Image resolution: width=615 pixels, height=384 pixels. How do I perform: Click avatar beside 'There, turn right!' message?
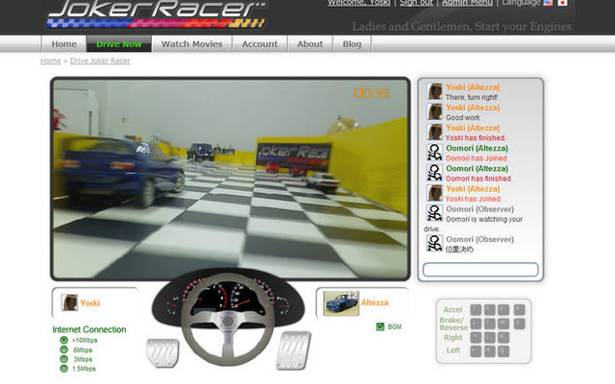(x=434, y=91)
